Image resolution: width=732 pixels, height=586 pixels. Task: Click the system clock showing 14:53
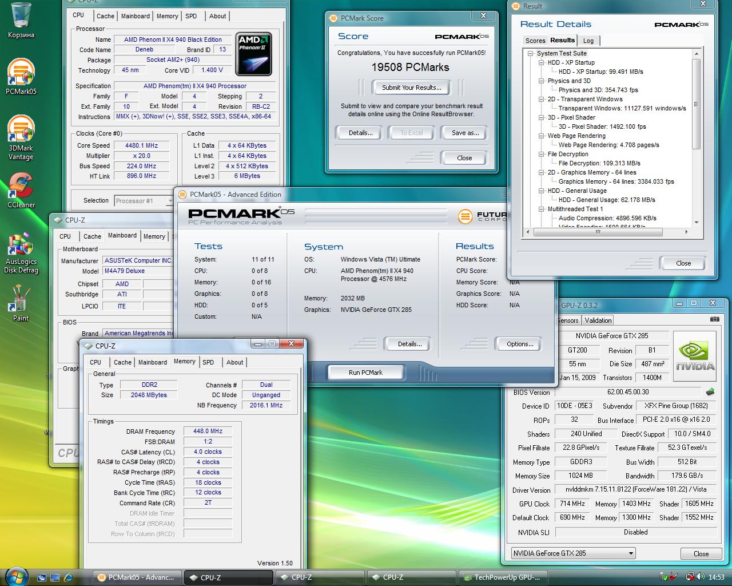tap(716, 577)
